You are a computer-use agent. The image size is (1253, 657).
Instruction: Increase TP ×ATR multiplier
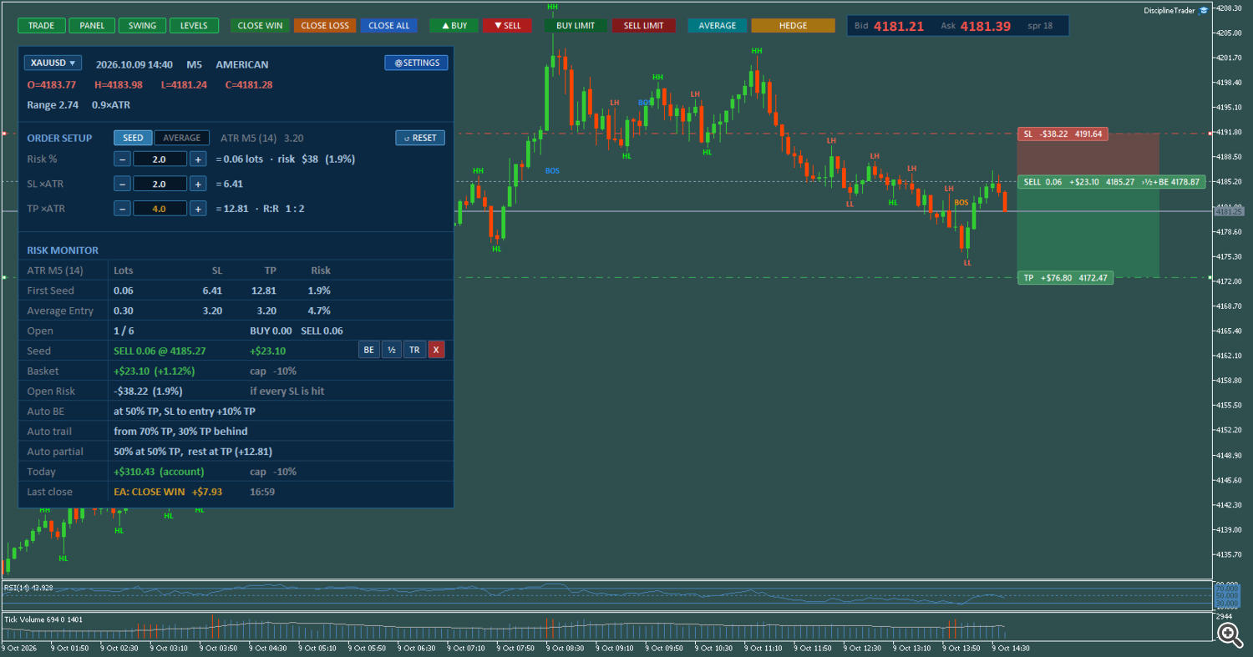(x=198, y=209)
